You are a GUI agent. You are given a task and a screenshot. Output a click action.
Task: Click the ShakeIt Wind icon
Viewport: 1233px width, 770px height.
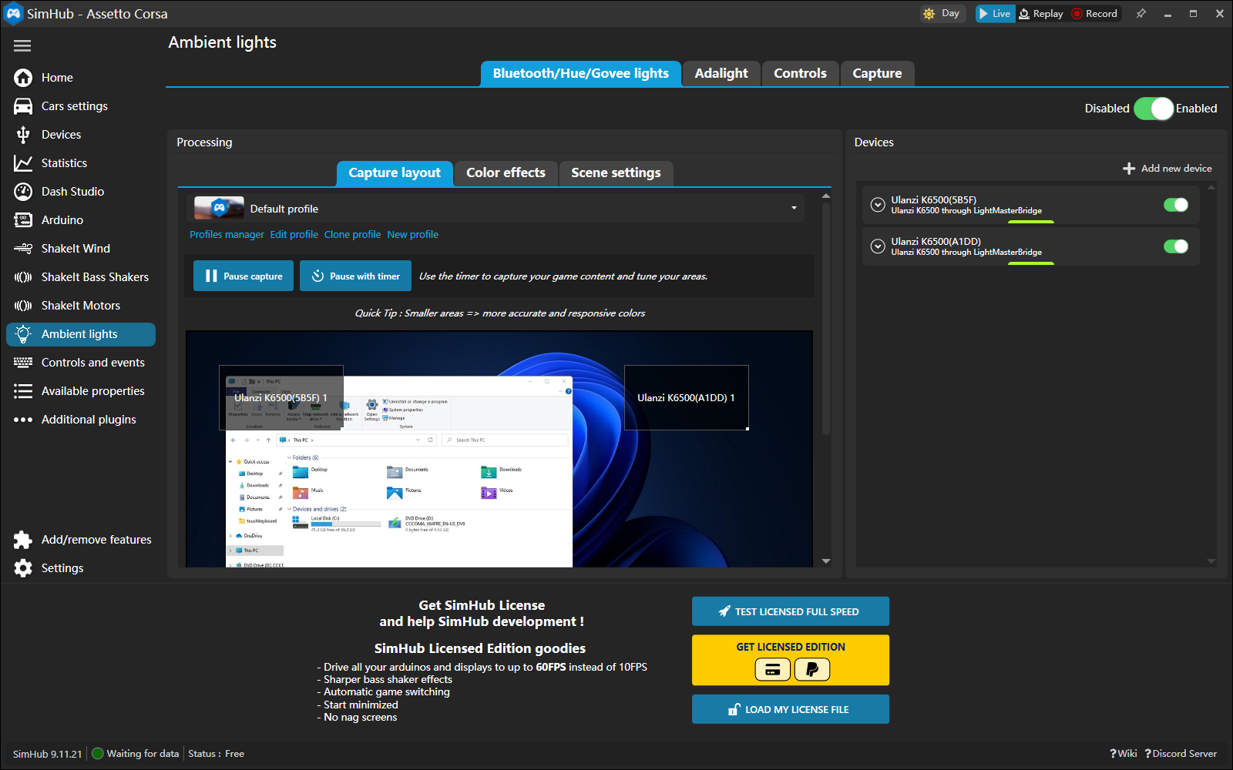pyautogui.click(x=23, y=249)
